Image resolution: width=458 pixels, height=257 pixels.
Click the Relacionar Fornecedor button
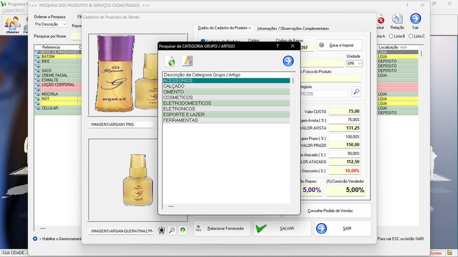[x=222, y=228]
